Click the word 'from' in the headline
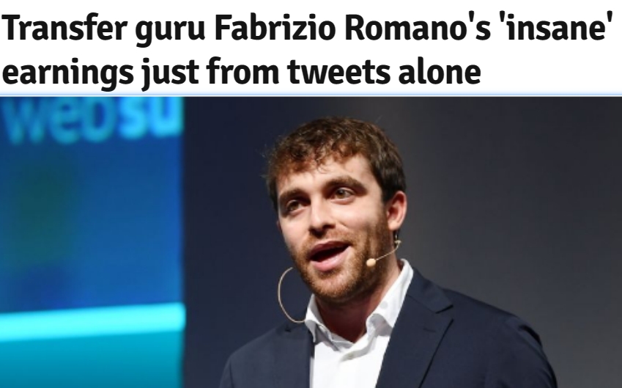This screenshot has height=388, width=622. pyautogui.click(x=243, y=71)
